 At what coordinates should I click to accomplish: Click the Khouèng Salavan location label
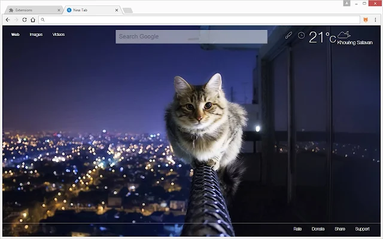pyautogui.click(x=355, y=42)
